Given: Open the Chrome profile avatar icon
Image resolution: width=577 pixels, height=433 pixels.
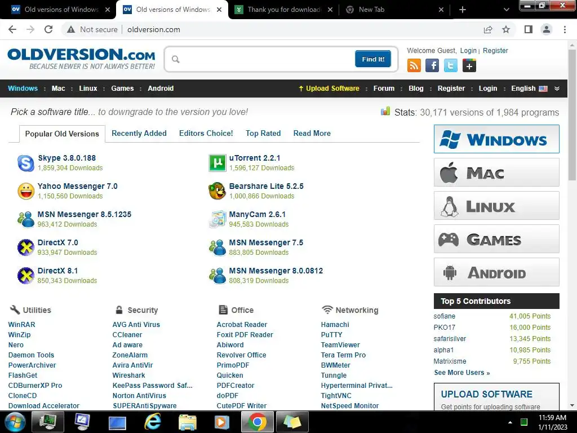Looking at the screenshot, I should (x=547, y=29).
